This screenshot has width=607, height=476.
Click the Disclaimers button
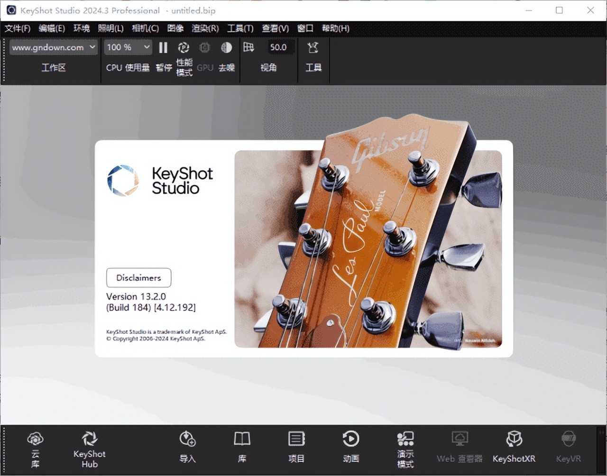[138, 278]
